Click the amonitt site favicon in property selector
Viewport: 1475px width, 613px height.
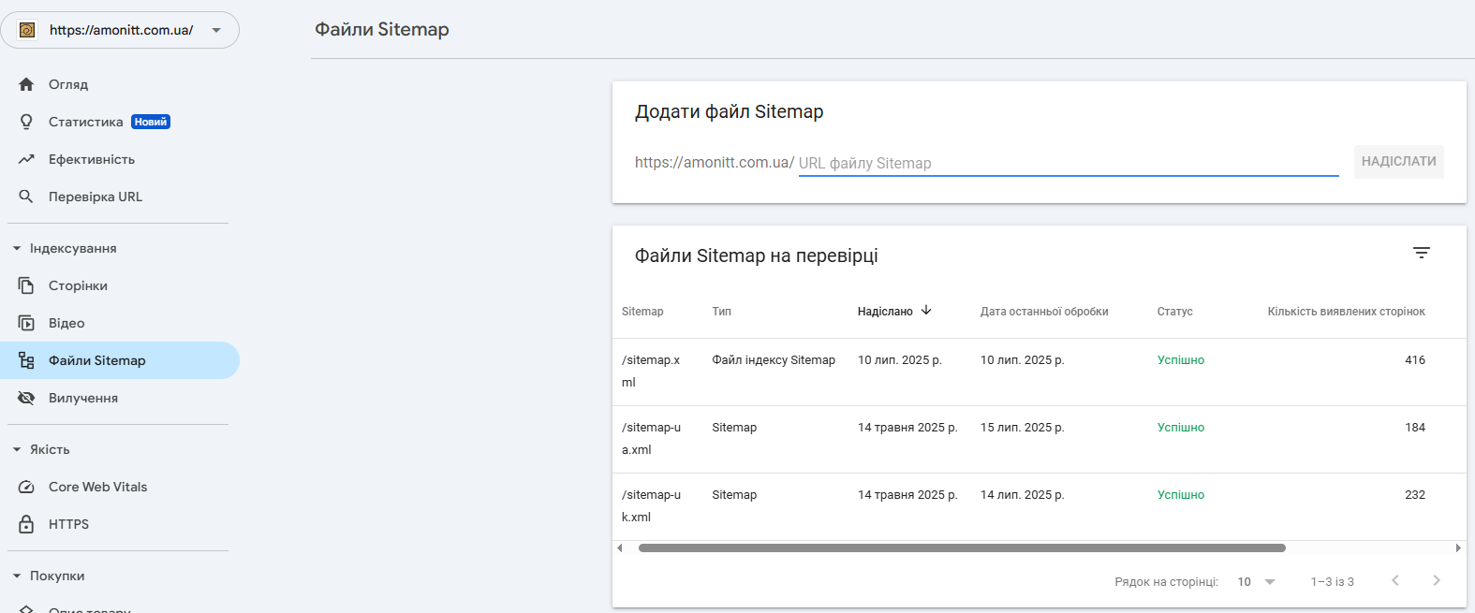coord(27,30)
